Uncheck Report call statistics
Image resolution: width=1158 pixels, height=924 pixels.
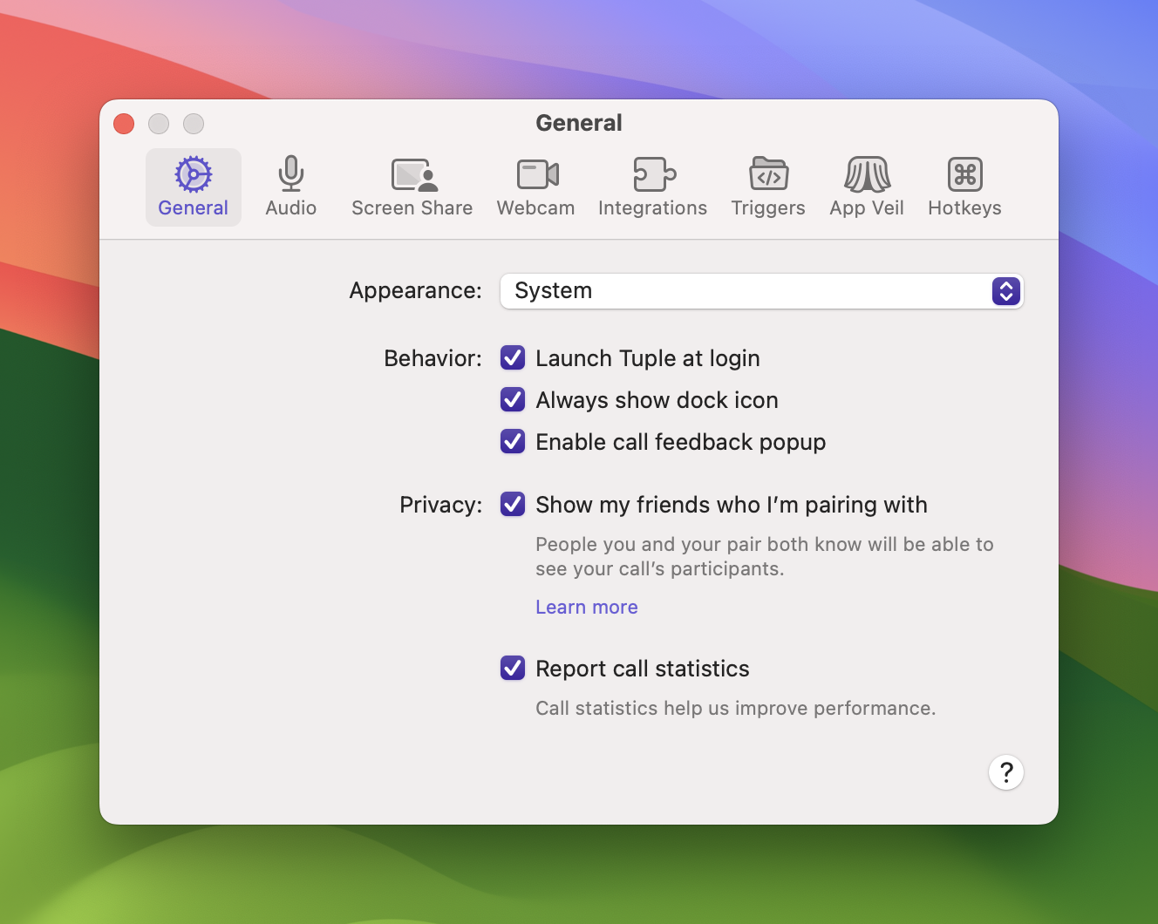coord(513,669)
